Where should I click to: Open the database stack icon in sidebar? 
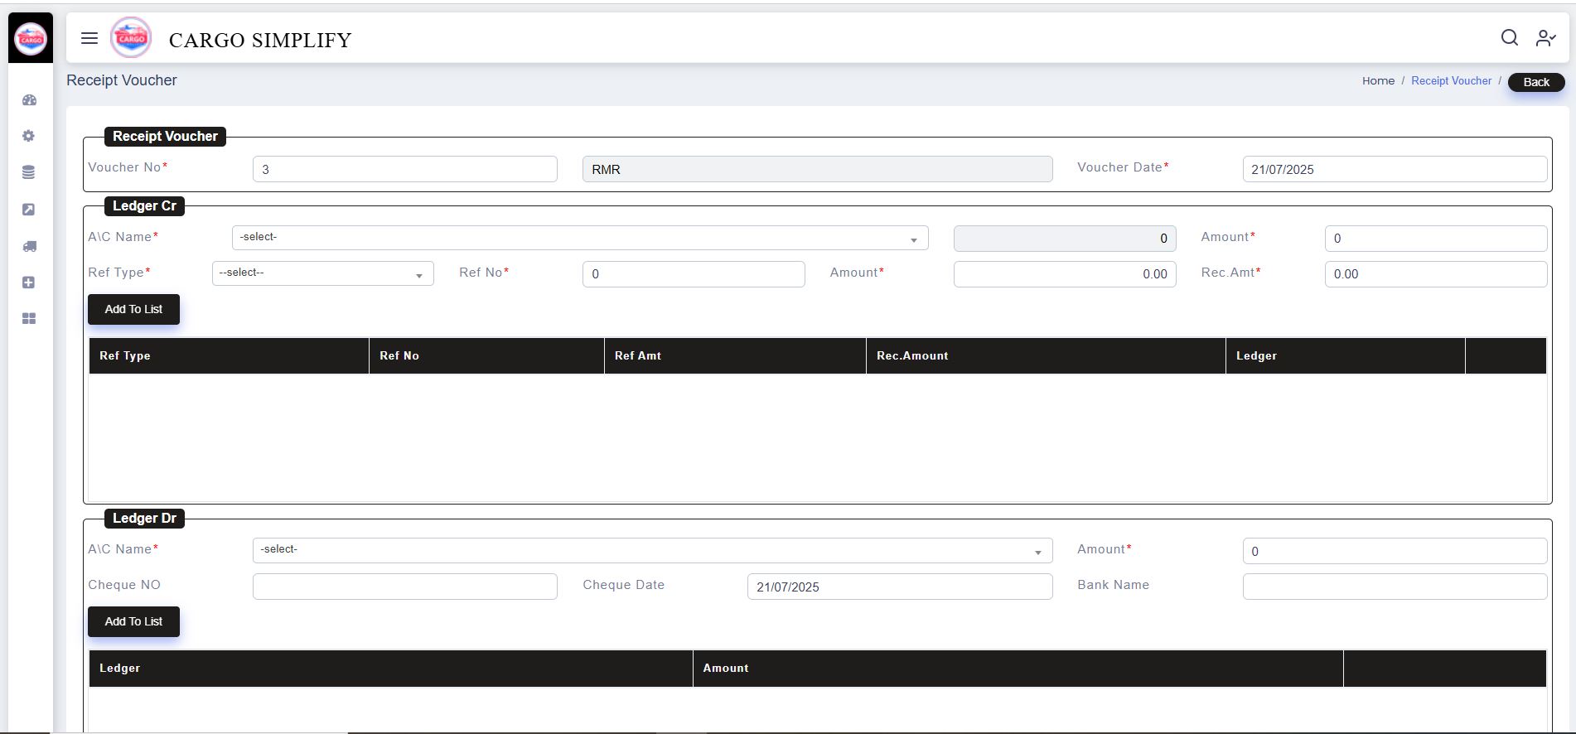(29, 172)
